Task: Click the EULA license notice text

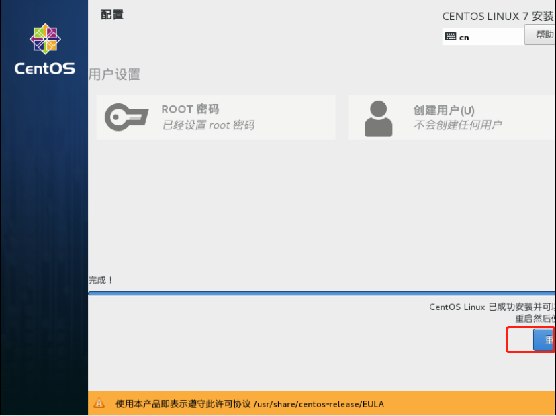Action: point(250,404)
